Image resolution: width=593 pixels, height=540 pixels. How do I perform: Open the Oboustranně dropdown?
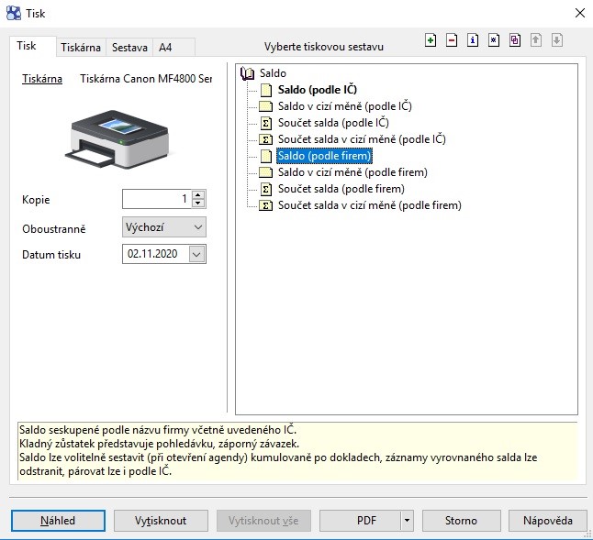(x=164, y=226)
